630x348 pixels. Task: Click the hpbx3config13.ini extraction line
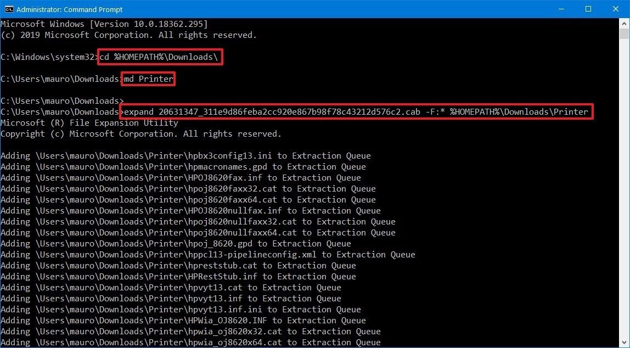click(185, 155)
